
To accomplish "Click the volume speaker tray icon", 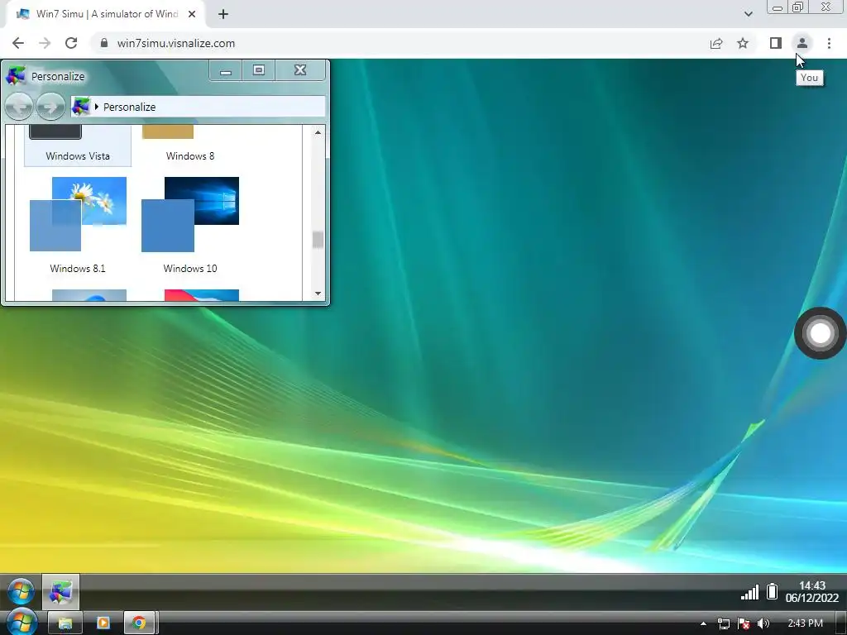I will click(x=763, y=623).
